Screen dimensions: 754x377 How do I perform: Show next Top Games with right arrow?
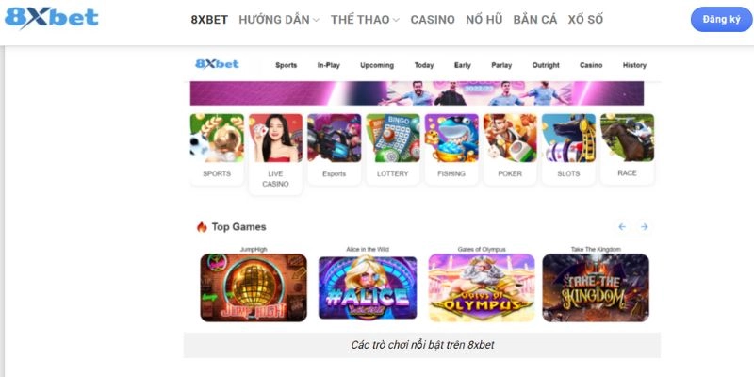point(645,227)
